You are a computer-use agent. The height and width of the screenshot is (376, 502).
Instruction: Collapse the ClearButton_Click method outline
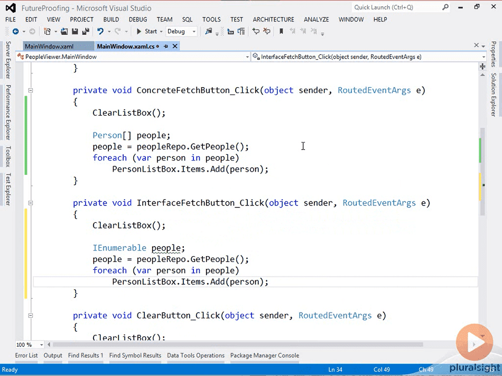pos(31,315)
